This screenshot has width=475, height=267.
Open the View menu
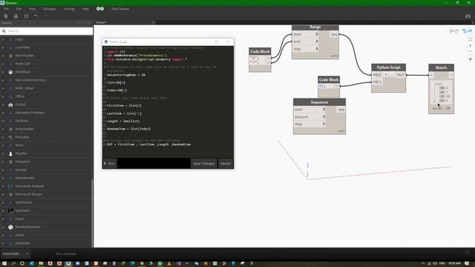(32, 9)
